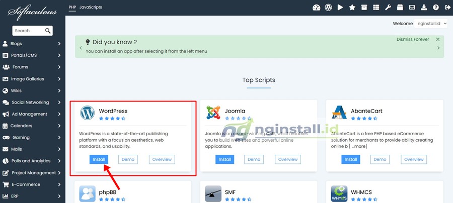This screenshot has height=203, width=453.
Task: Click Dismiss Forever link
Action: click(413, 39)
